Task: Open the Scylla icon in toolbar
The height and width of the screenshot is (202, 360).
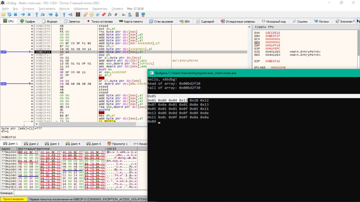Action: click(78, 14)
